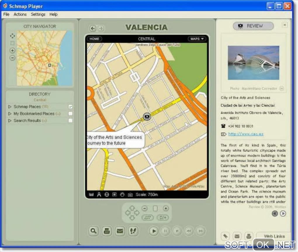
Task: Click the Scale: 750m text
Action: click(x=147, y=195)
